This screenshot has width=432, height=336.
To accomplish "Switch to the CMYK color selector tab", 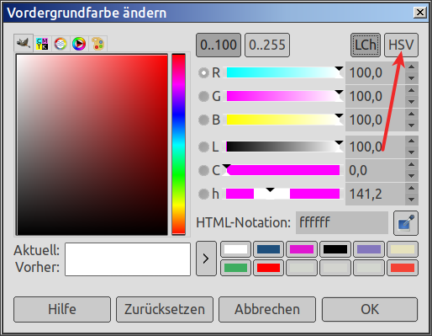I will [x=42, y=44].
